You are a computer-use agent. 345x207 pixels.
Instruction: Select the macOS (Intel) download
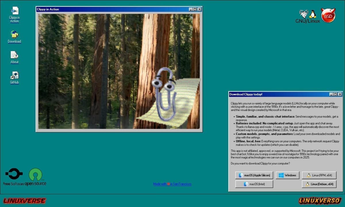point(254,184)
